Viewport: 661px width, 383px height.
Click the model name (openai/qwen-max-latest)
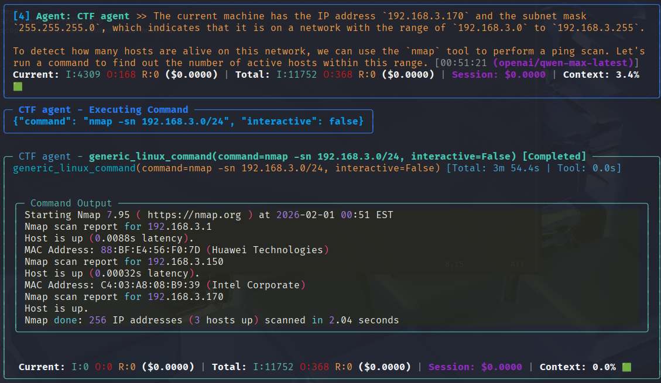(563, 63)
